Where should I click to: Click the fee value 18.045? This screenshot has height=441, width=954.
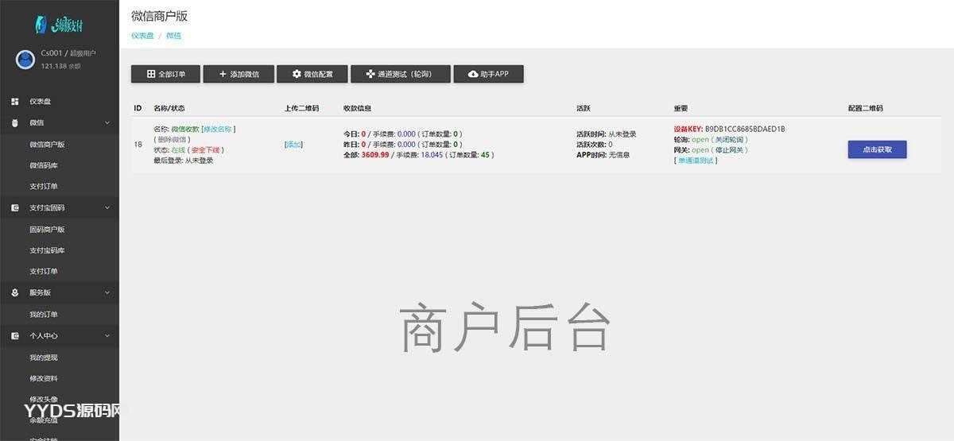pyautogui.click(x=432, y=155)
